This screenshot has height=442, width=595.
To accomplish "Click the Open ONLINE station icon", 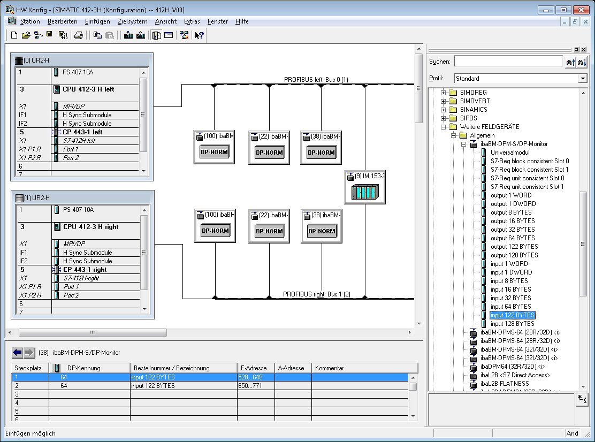I will pos(38,35).
